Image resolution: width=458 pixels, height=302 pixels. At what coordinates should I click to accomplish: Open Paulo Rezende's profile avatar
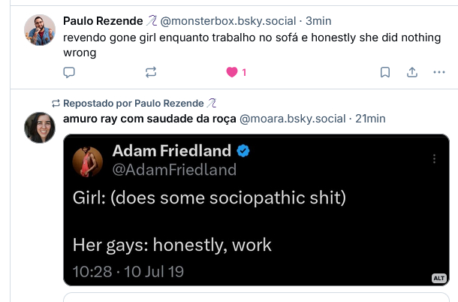click(x=40, y=29)
